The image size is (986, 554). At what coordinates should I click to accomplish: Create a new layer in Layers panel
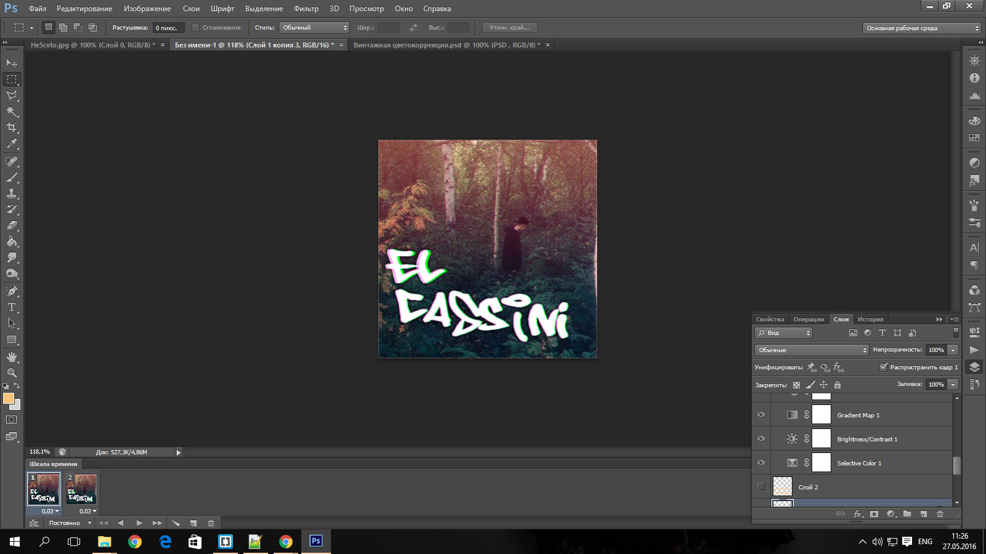pyautogui.click(x=923, y=514)
